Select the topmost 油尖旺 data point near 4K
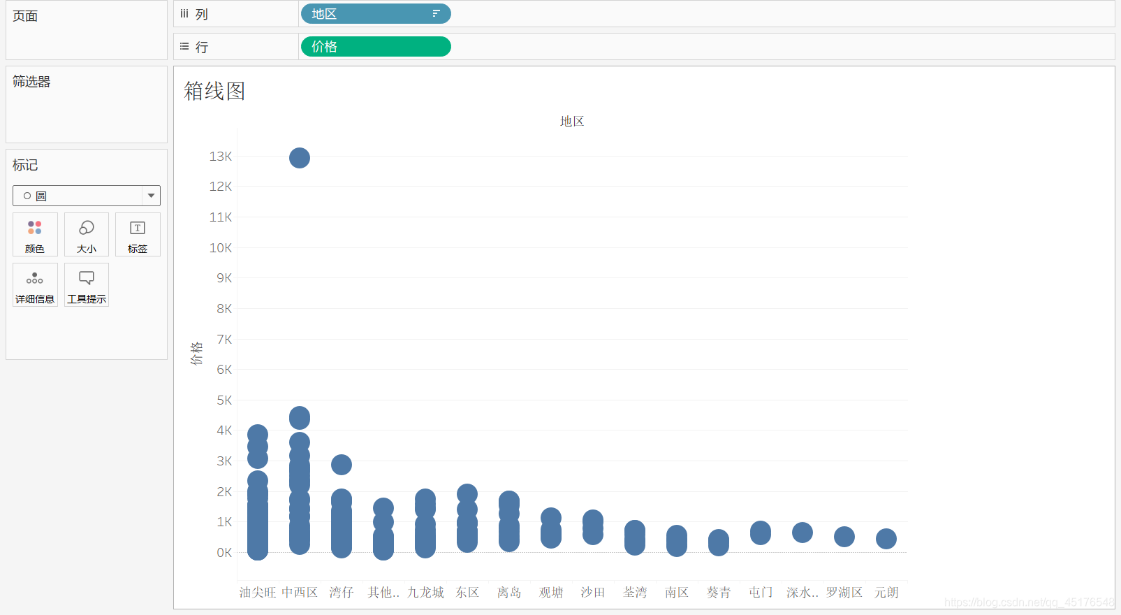The image size is (1121, 615). click(x=258, y=434)
